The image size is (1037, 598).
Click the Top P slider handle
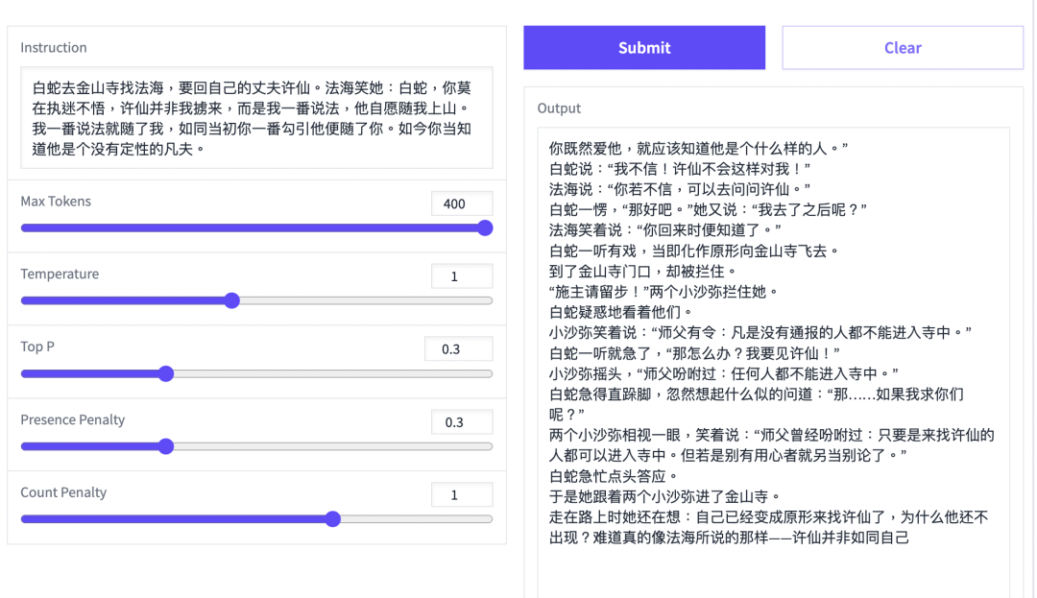point(165,373)
